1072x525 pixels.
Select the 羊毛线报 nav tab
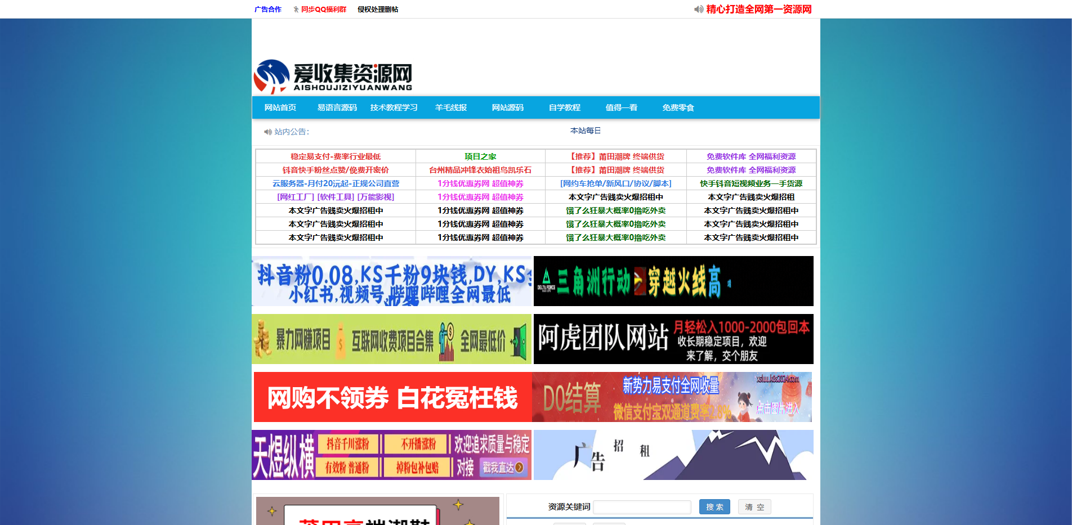coord(450,107)
